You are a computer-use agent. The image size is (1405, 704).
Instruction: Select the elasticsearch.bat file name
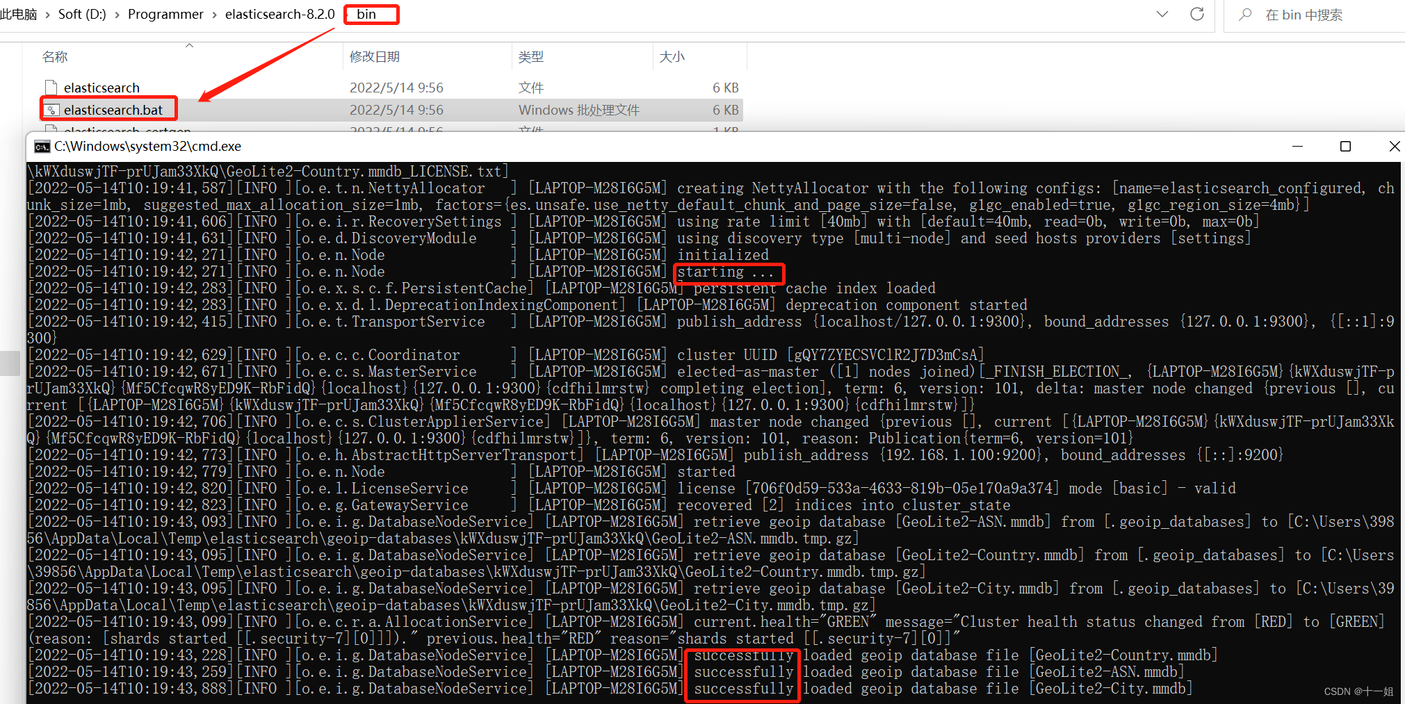[113, 110]
